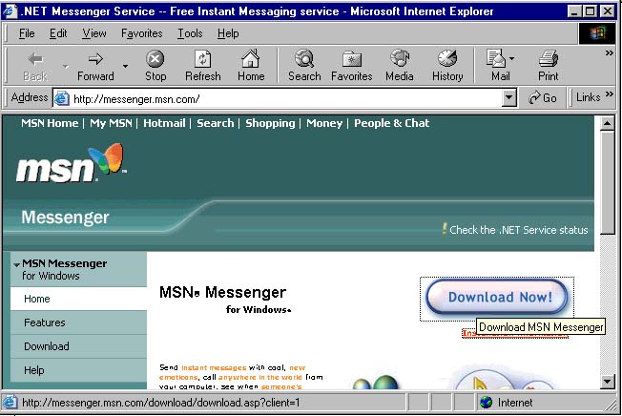Open the Forward button history dropdown arrow
The height and width of the screenshot is (416, 622).
pos(125,66)
